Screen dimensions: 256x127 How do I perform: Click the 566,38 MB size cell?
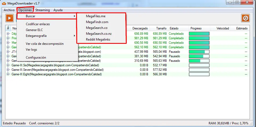coord(160,74)
